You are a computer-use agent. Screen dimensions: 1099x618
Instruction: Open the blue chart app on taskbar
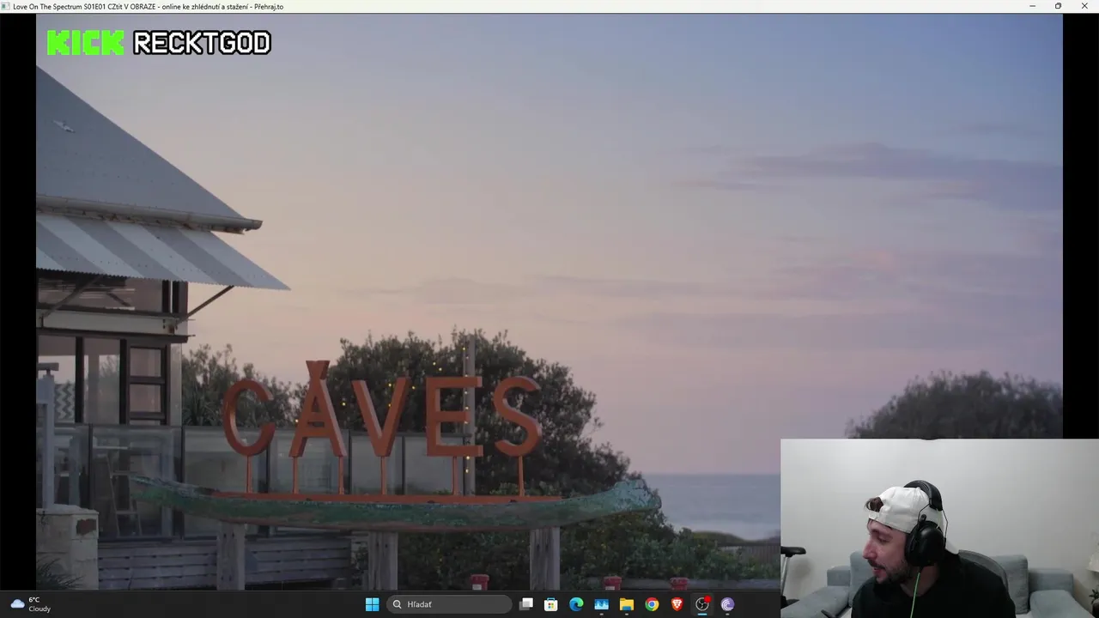click(x=601, y=604)
